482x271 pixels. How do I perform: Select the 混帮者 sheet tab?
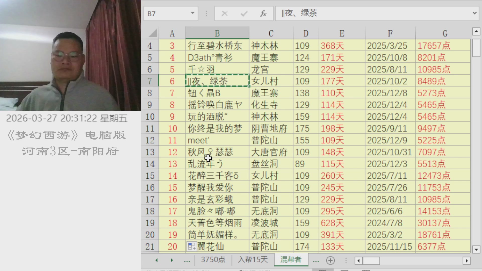click(291, 259)
